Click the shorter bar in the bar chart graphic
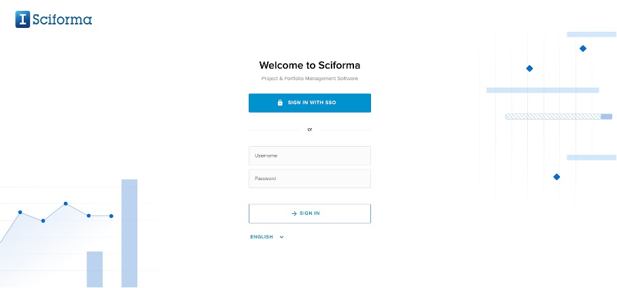 [x=94, y=268]
